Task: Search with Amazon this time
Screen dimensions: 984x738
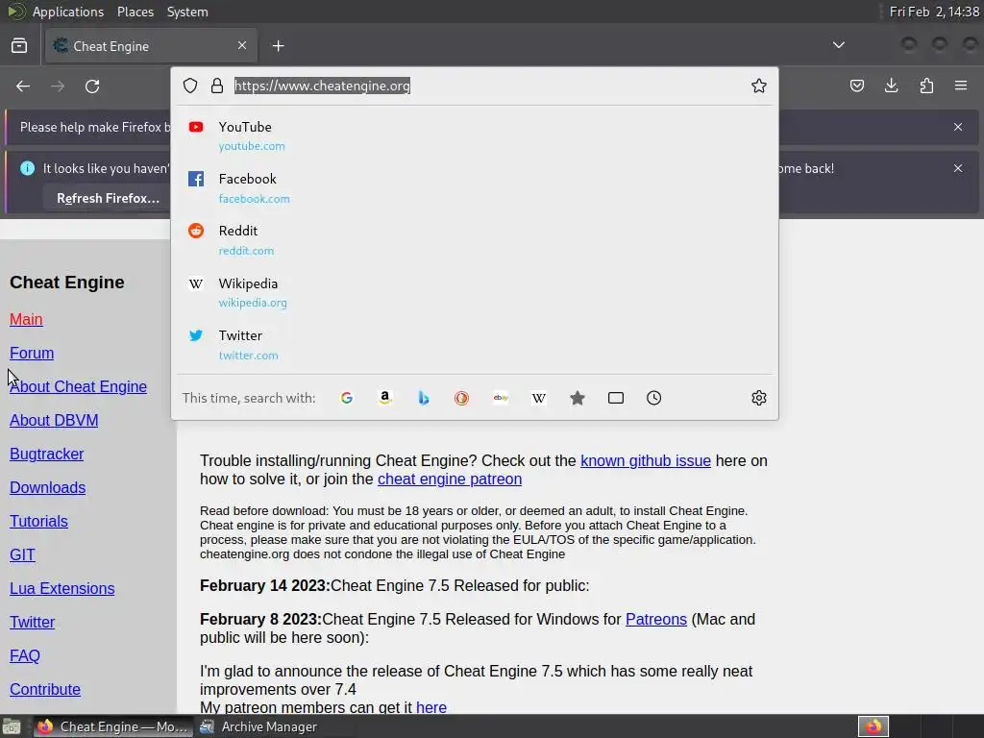Action: tap(384, 398)
